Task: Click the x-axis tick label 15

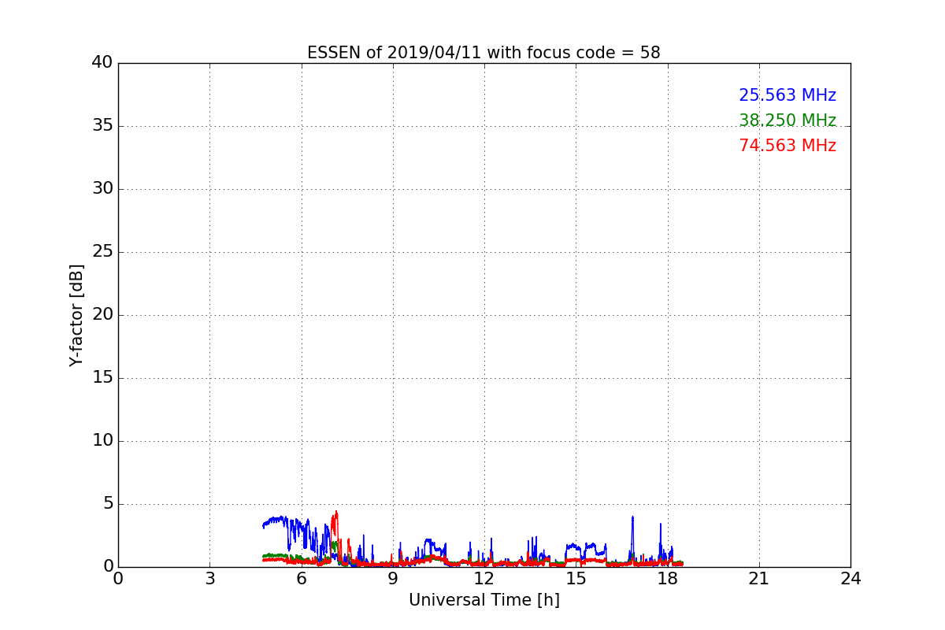Action: pos(576,579)
